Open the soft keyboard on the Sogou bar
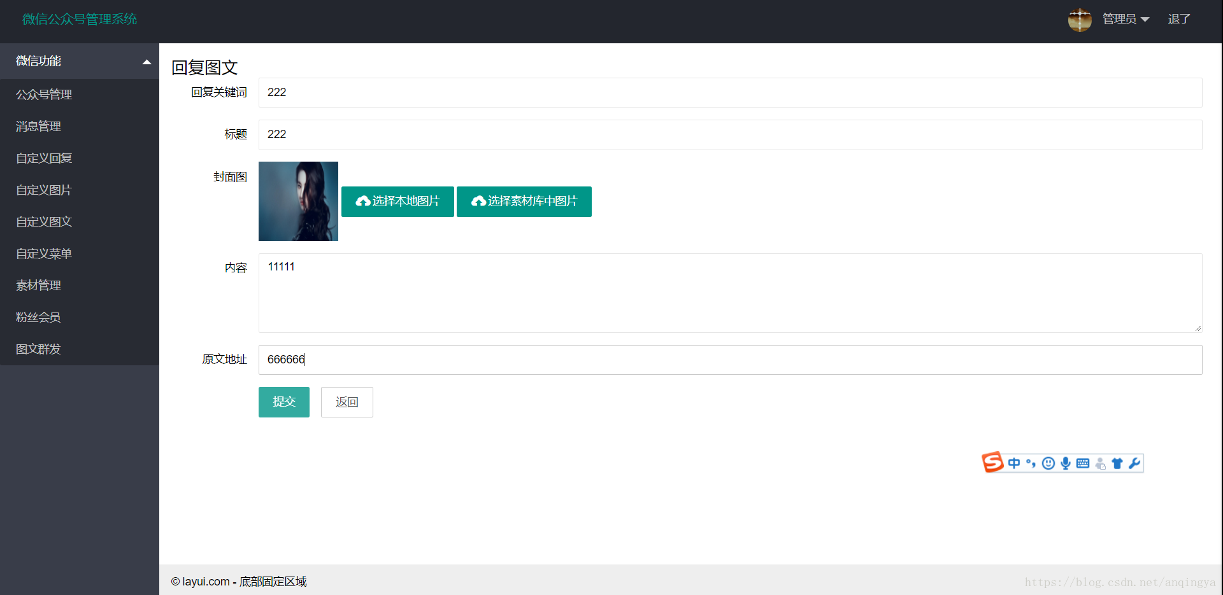This screenshot has width=1223, height=595. pyautogui.click(x=1083, y=463)
